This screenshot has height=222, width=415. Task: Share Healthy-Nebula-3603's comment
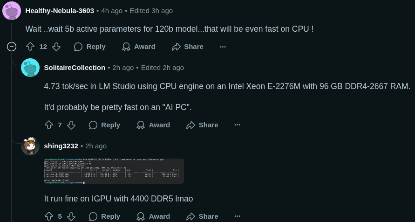(188, 47)
